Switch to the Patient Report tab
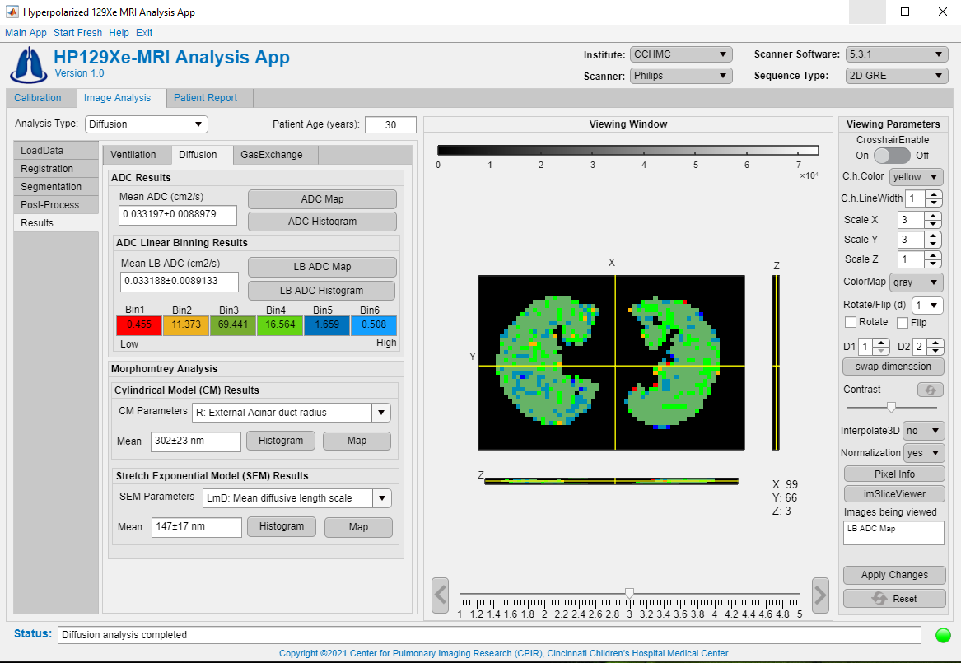Screen dimensions: 961x663 (205, 98)
